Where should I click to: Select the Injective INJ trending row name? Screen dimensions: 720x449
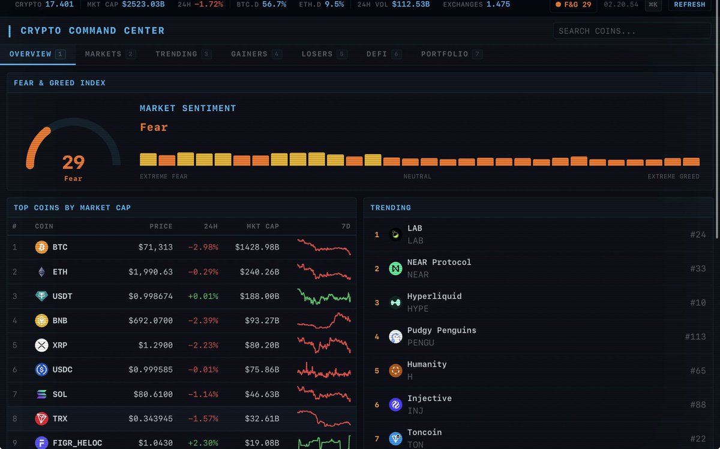pyautogui.click(x=430, y=399)
